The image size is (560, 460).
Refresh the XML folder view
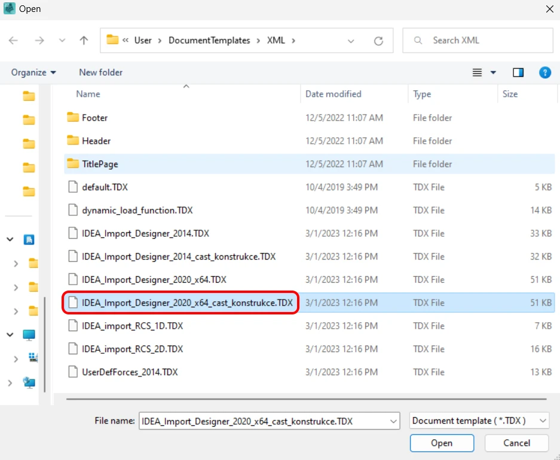[378, 41]
